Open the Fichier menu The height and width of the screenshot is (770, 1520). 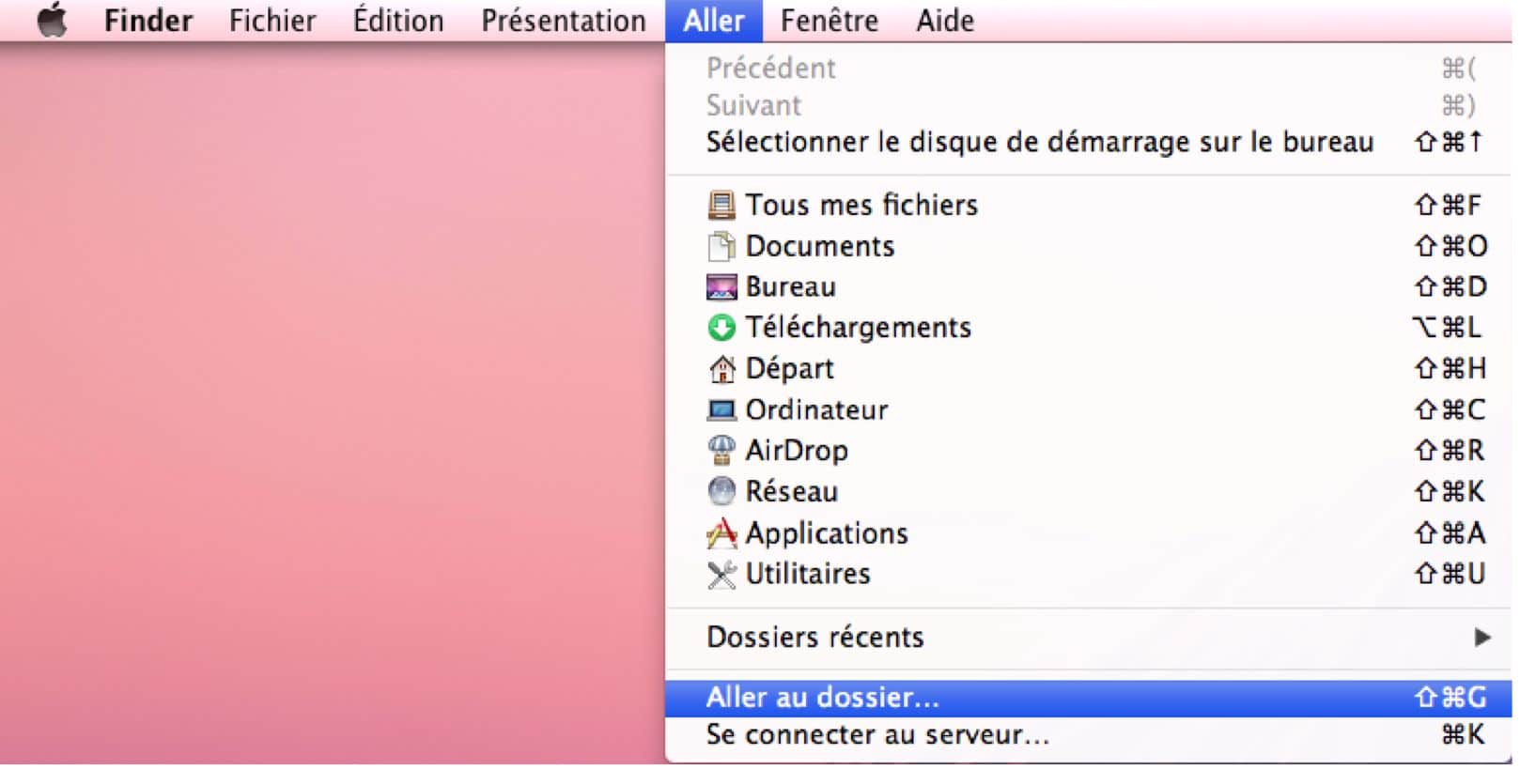tap(272, 21)
